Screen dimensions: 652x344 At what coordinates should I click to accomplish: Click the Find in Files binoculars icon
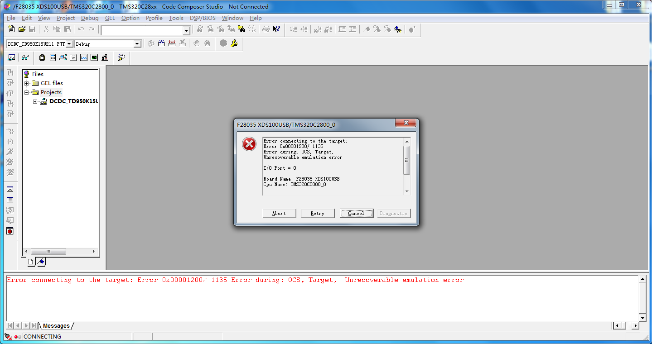coord(241,29)
